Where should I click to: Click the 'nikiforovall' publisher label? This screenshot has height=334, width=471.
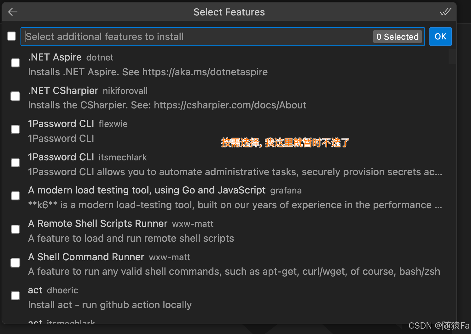[x=125, y=91]
